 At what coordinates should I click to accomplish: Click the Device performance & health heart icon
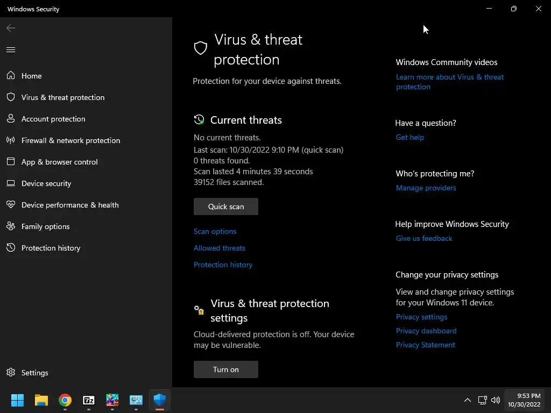[x=11, y=205]
